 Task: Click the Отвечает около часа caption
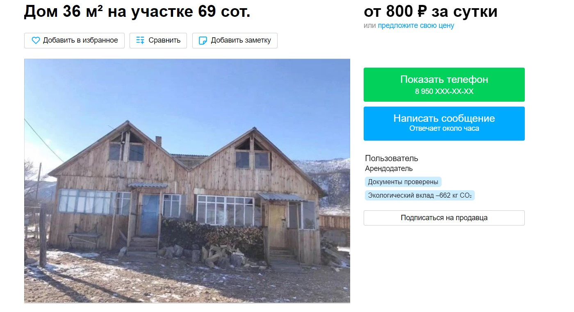click(x=444, y=128)
